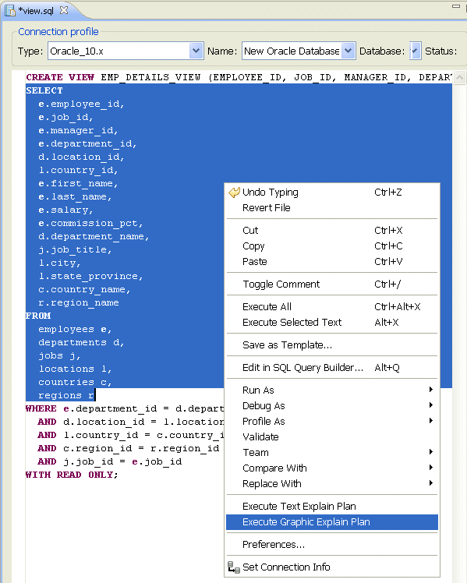Expand the Run As submenu
The image size is (467, 583).
(431, 390)
